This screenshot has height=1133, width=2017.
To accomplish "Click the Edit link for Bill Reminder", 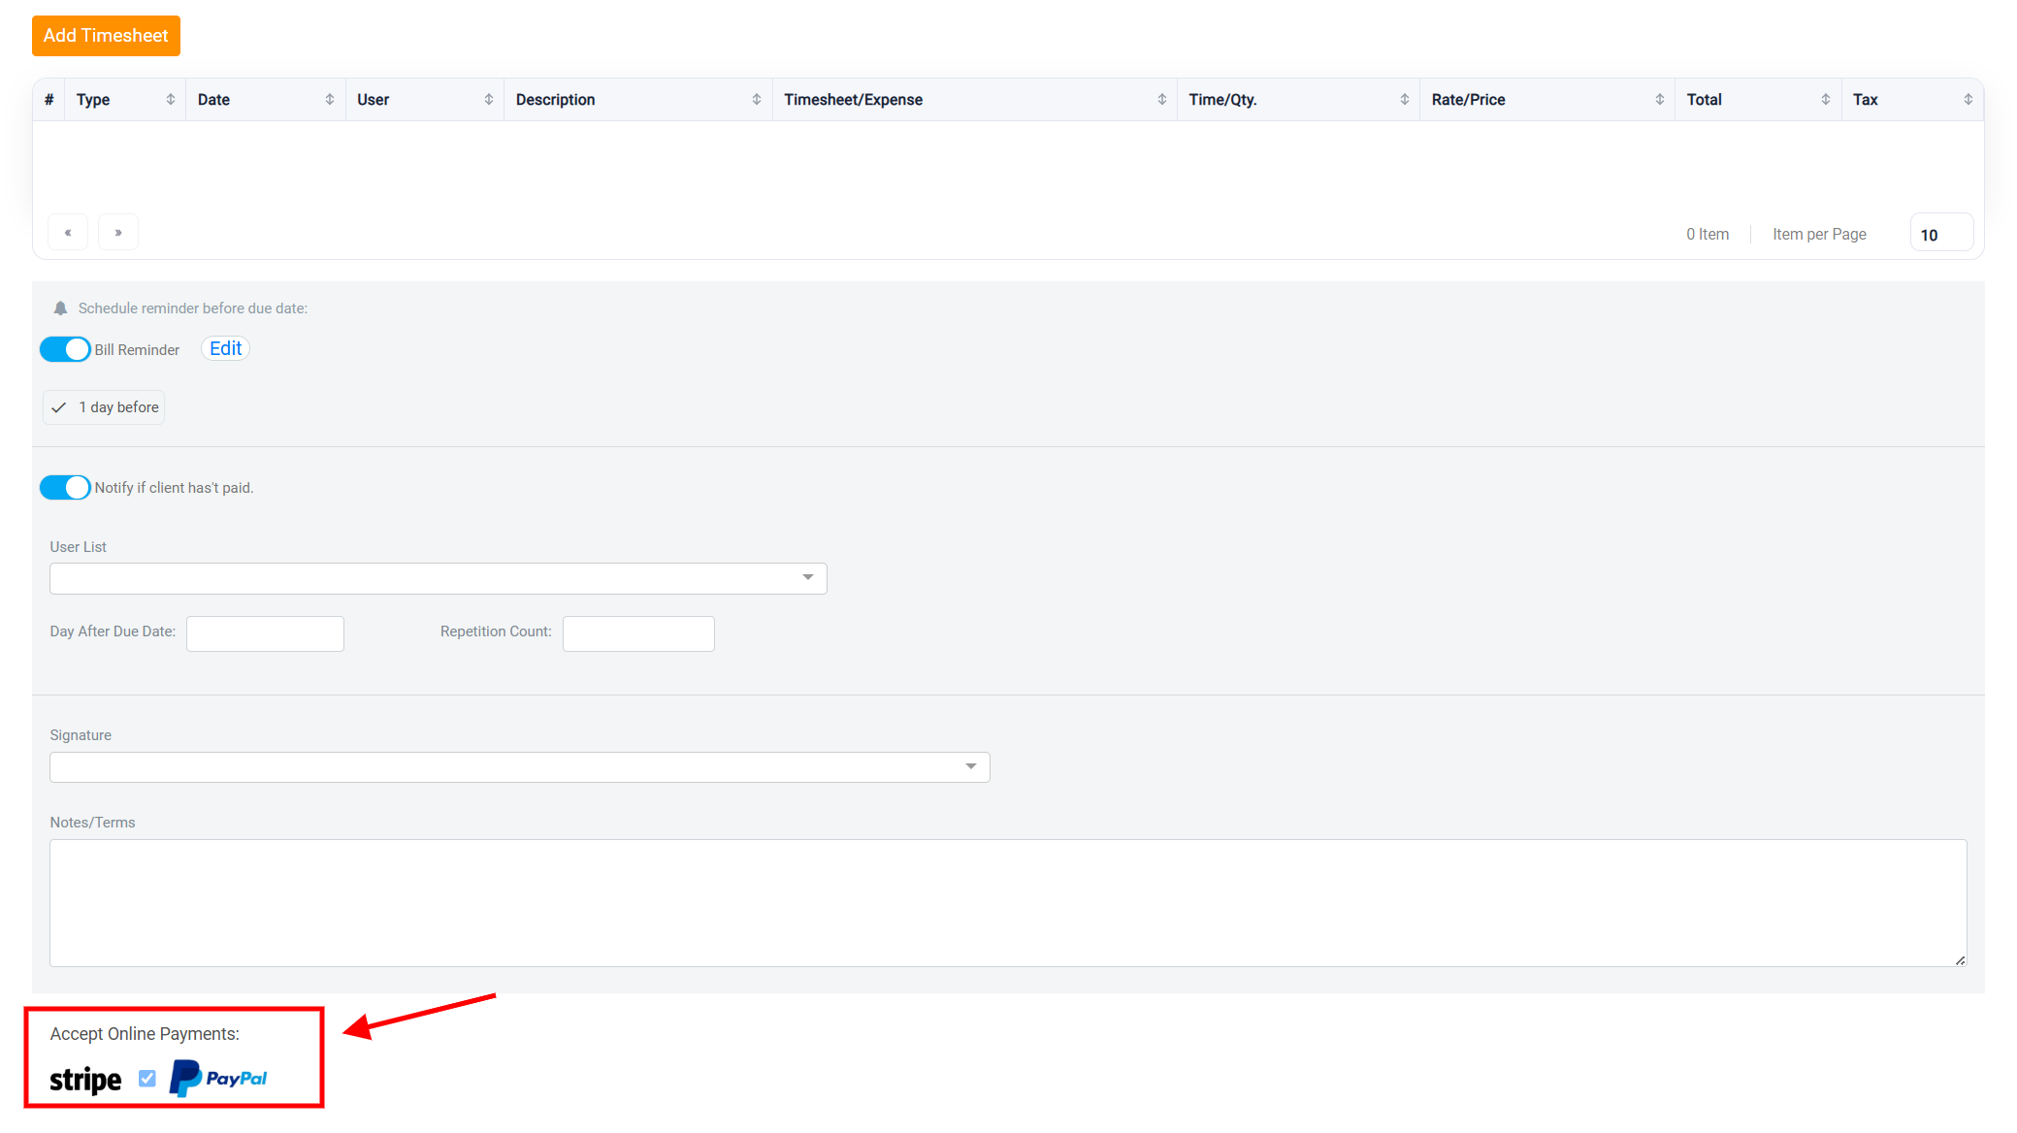I will pyautogui.click(x=225, y=348).
